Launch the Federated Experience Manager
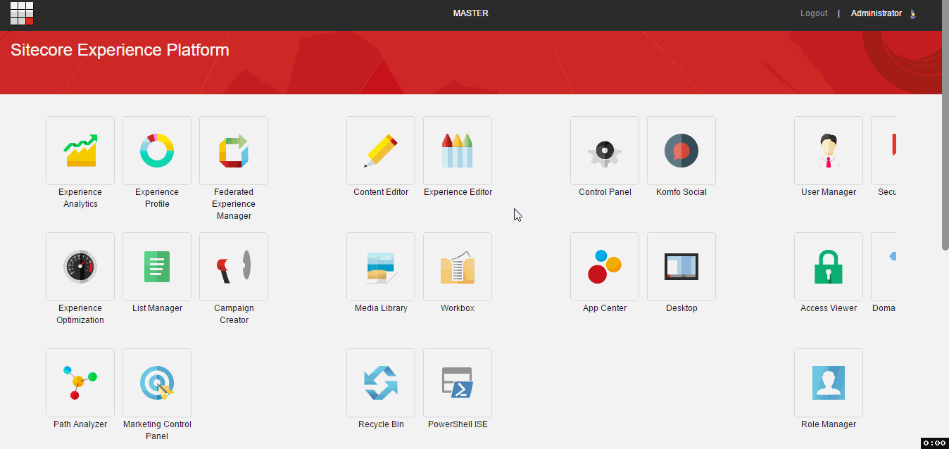This screenshot has height=449, width=949. pos(233,150)
